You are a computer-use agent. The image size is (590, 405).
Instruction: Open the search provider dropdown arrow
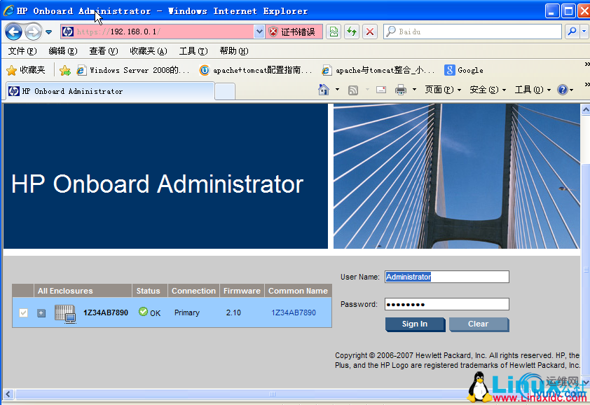coord(584,32)
